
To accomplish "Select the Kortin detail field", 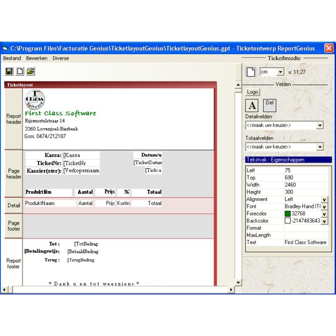I will (123, 203).
